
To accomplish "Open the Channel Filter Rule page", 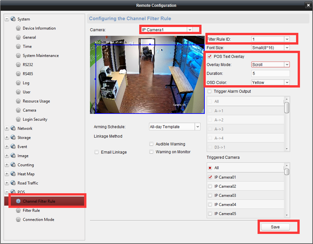I will [x=39, y=201].
